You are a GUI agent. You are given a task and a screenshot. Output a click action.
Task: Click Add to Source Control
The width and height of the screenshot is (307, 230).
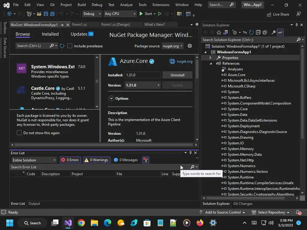click(222, 212)
